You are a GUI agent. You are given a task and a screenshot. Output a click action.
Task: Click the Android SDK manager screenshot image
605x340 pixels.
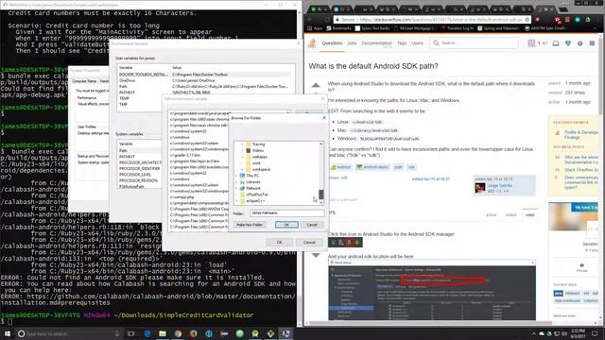[x=432, y=289]
